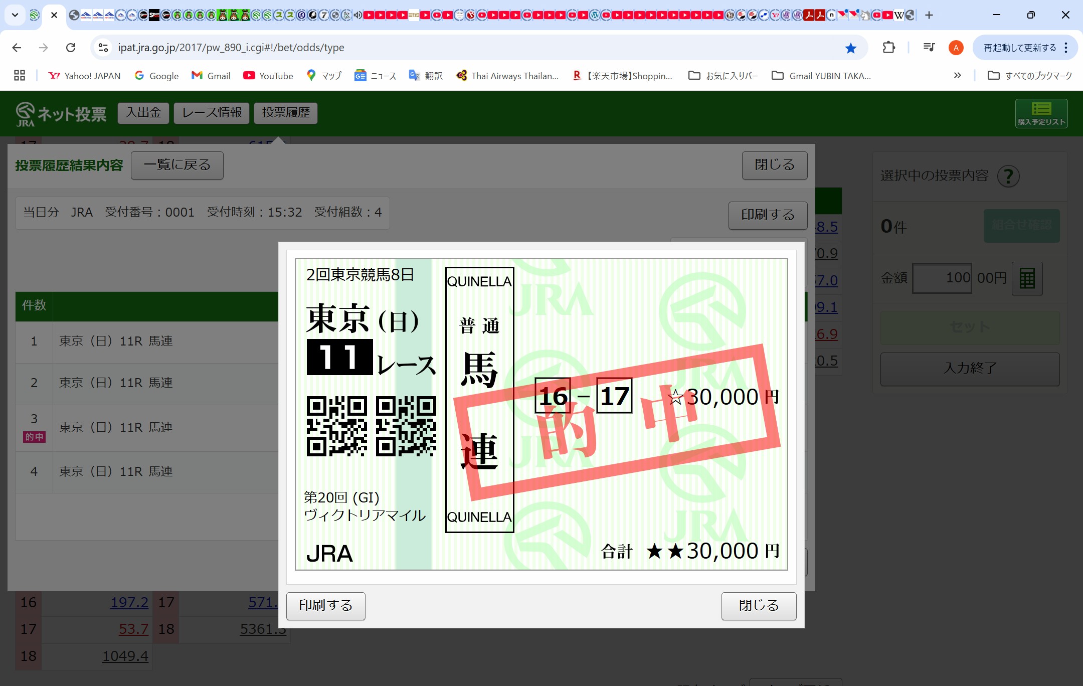
Task: Click 件数 column header
Action: tap(34, 305)
